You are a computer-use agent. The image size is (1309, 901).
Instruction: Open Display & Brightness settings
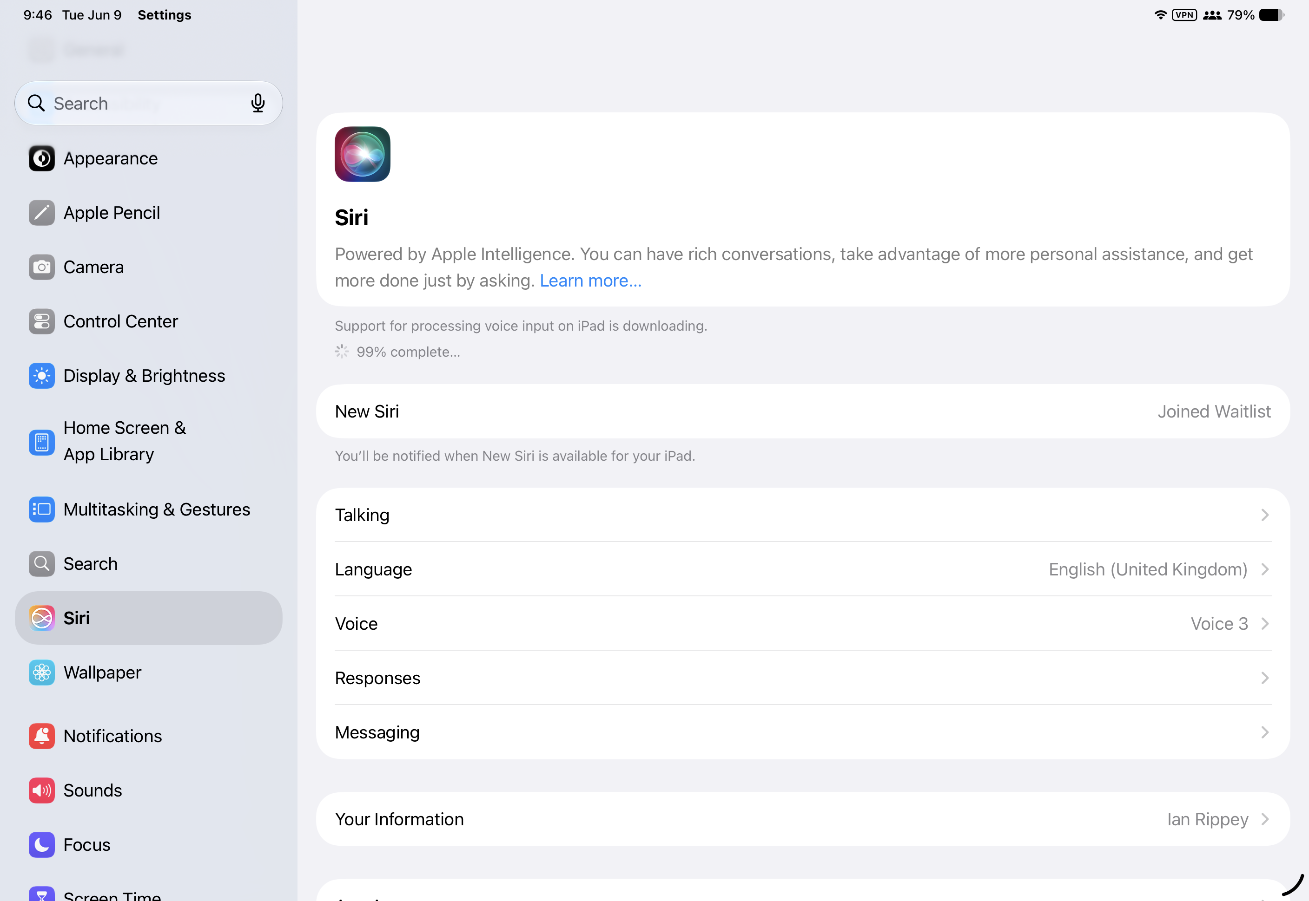(149, 375)
